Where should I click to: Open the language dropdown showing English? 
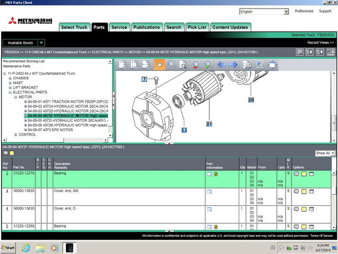tap(264, 12)
